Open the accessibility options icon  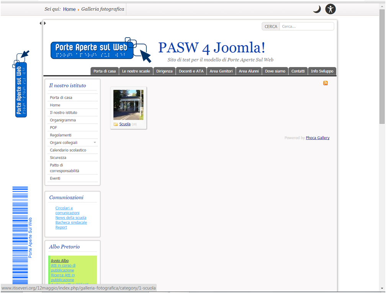click(330, 9)
